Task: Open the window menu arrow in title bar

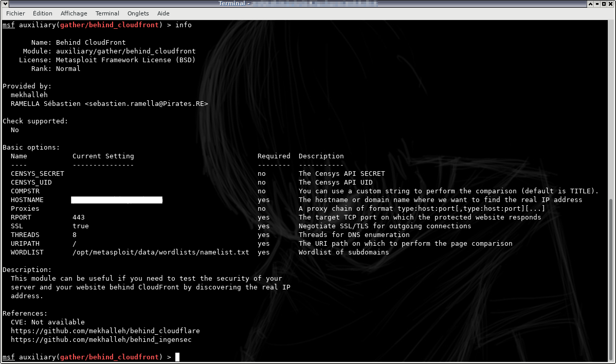Action: point(5,4)
